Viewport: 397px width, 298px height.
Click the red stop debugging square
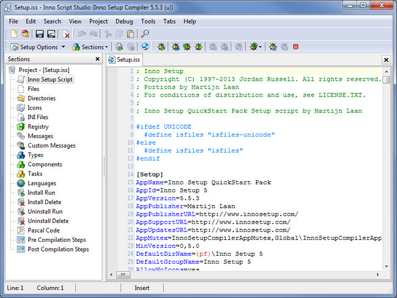coord(296,47)
